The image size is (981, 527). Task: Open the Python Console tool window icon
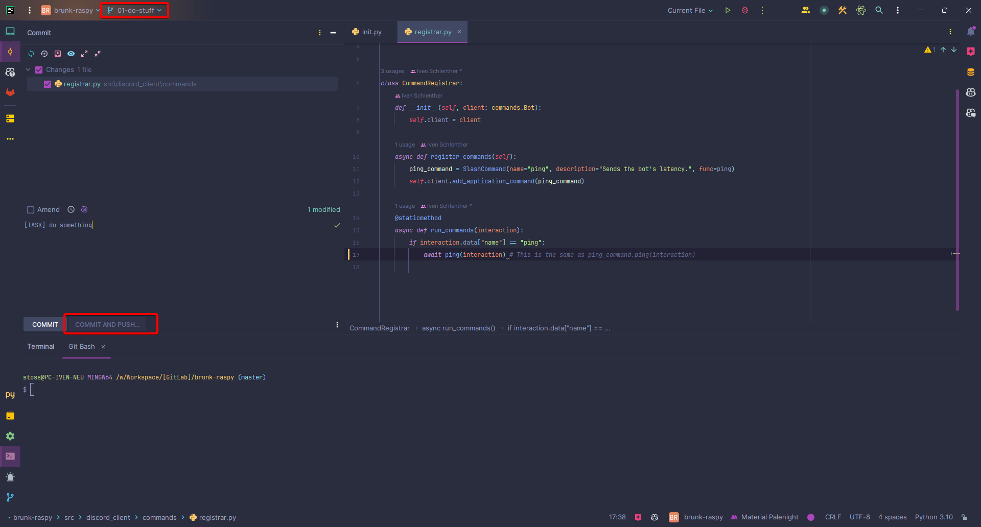point(10,395)
